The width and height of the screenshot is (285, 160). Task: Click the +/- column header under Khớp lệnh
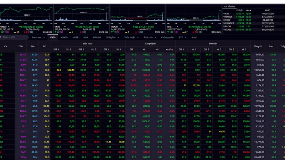click(x=157, y=49)
